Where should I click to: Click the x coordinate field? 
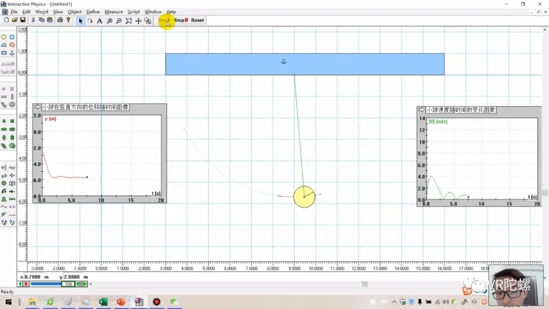click(x=37, y=277)
